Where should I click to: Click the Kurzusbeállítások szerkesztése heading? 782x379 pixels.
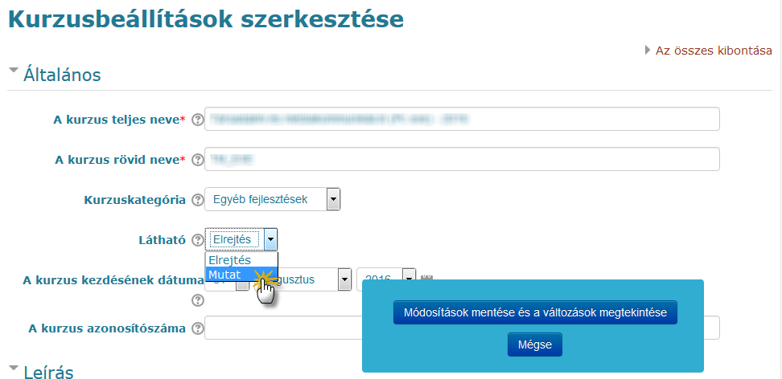206,19
